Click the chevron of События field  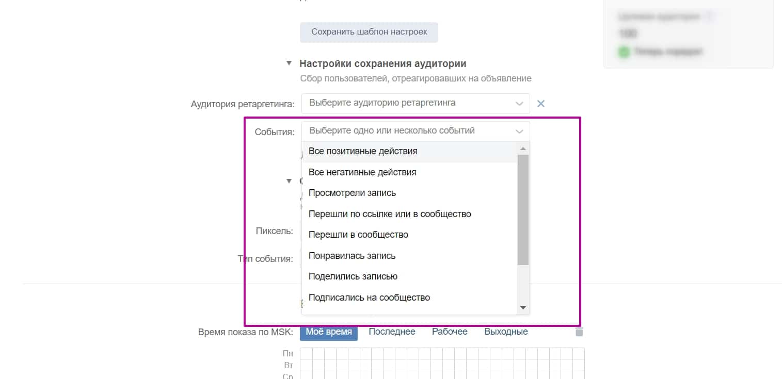click(x=519, y=131)
